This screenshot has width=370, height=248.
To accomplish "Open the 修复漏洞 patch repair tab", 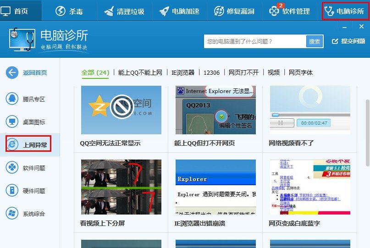I will (235, 11).
